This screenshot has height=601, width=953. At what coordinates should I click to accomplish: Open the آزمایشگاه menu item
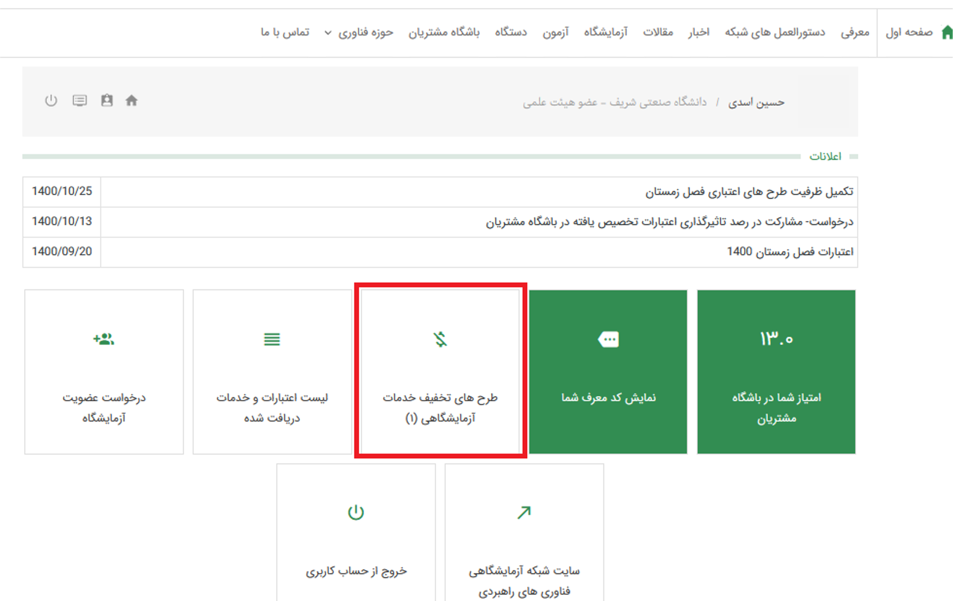click(x=605, y=33)
